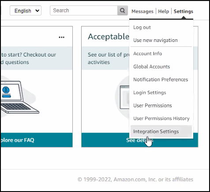Open Account Info from dropdown
Viewport: 210px width, 192px height.
(147, 53)
